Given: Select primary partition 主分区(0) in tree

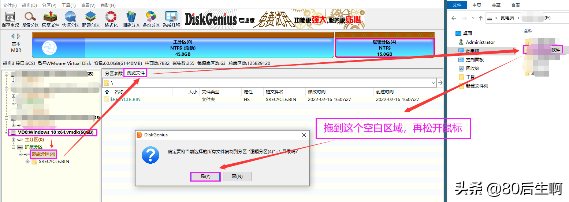Looking at the screenshot, I should 34,140.
